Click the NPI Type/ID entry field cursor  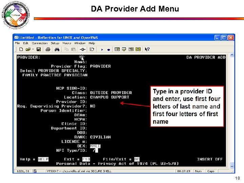point(97,150)
